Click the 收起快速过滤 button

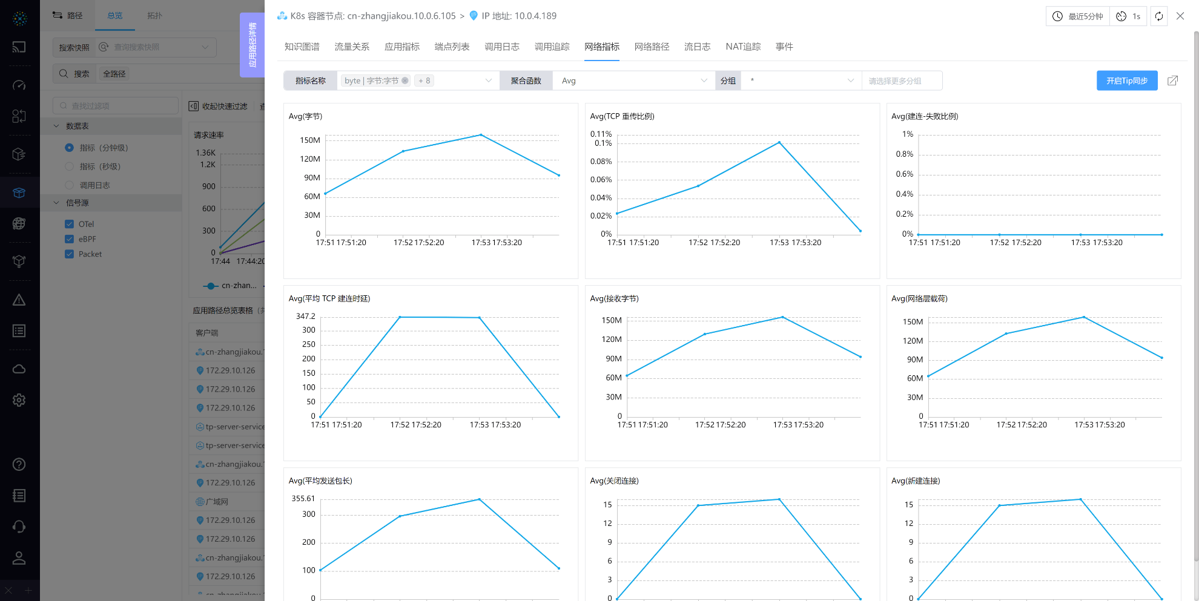(219, 106)
